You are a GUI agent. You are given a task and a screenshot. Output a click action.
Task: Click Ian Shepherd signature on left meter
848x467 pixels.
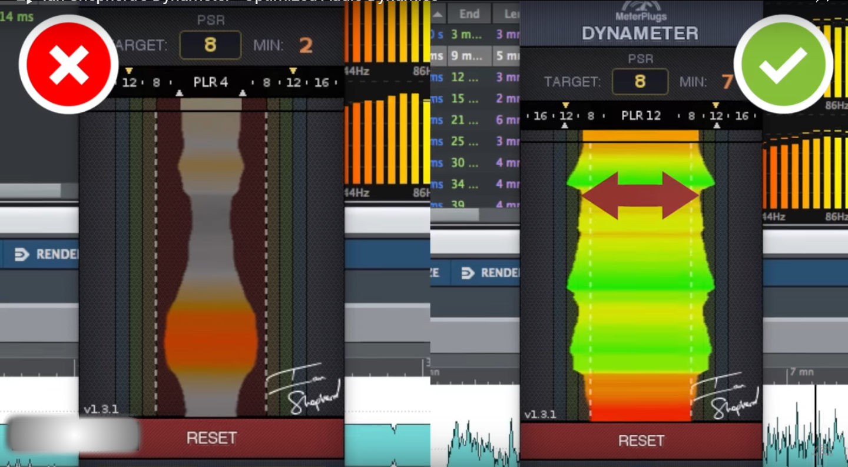(x=303, y=388)
